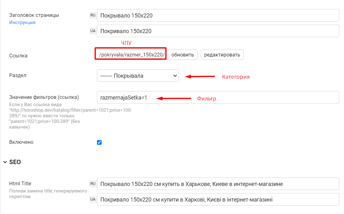Toggle the enabled state of the page
Image resolution: width=344 pixels, height=214 pixels.
tap(99, 142)
